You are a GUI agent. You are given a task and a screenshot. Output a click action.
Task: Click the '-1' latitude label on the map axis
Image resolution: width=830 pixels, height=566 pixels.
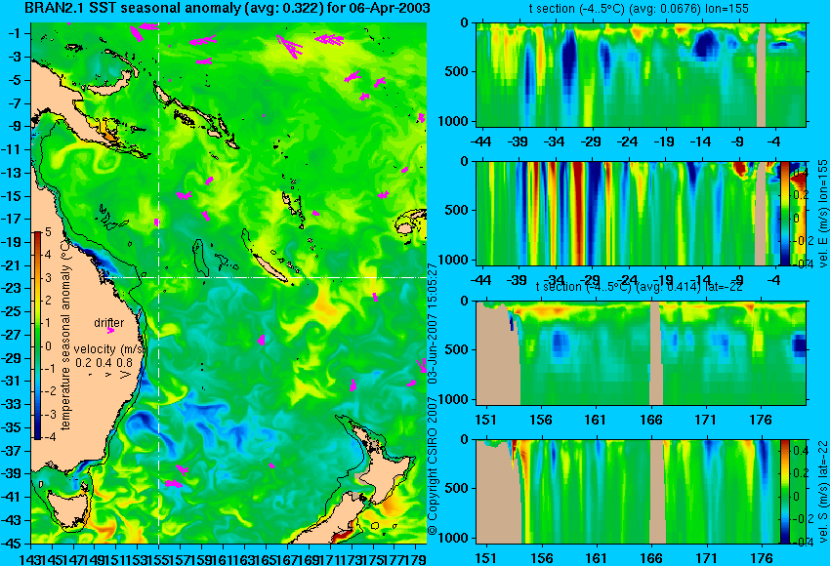point(14,34)
